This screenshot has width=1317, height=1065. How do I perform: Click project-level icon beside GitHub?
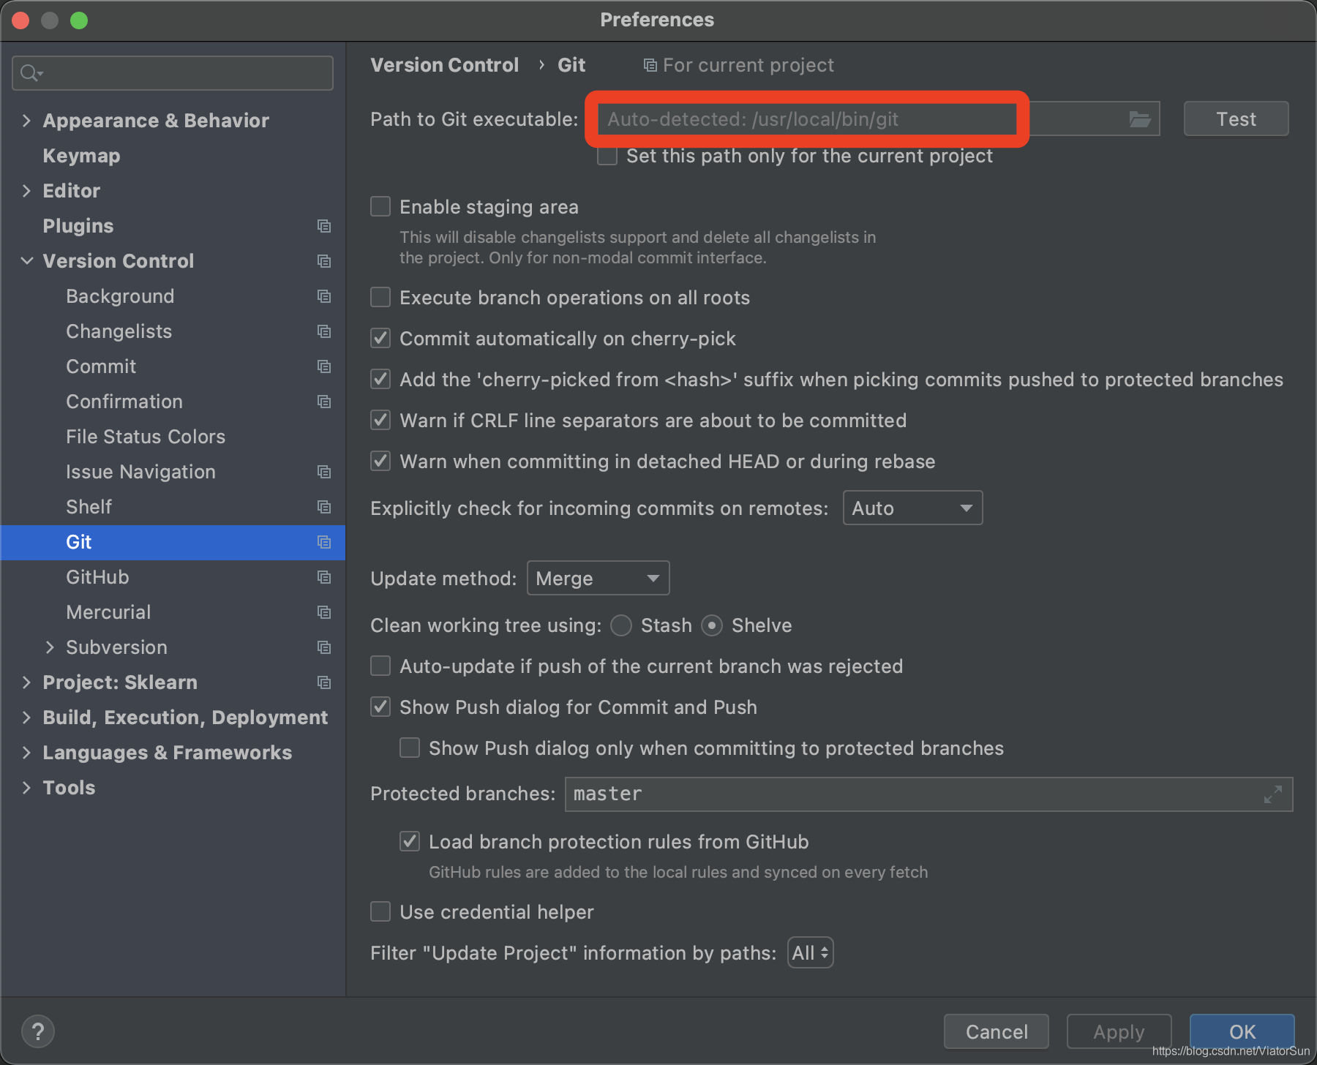click(324, 577)
